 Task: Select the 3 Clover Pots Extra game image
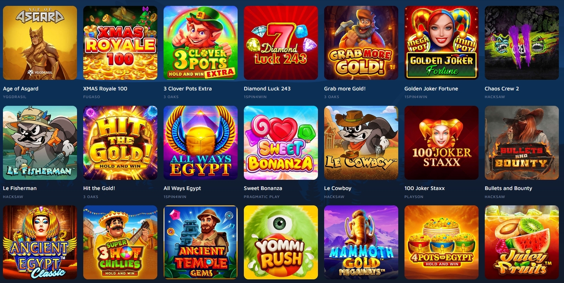201,43
